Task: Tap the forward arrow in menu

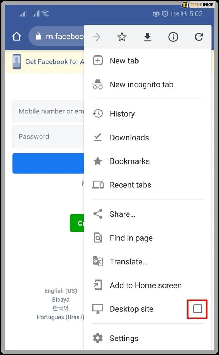Action: [x=96, y=37]
